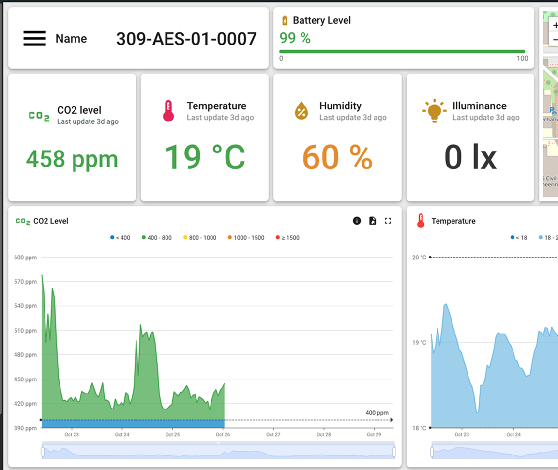Image resolution: width=558 pixels, height=470 pixels.
Task: Expand the CO2 chart to fullscreen
Action: tap(388, 221)
